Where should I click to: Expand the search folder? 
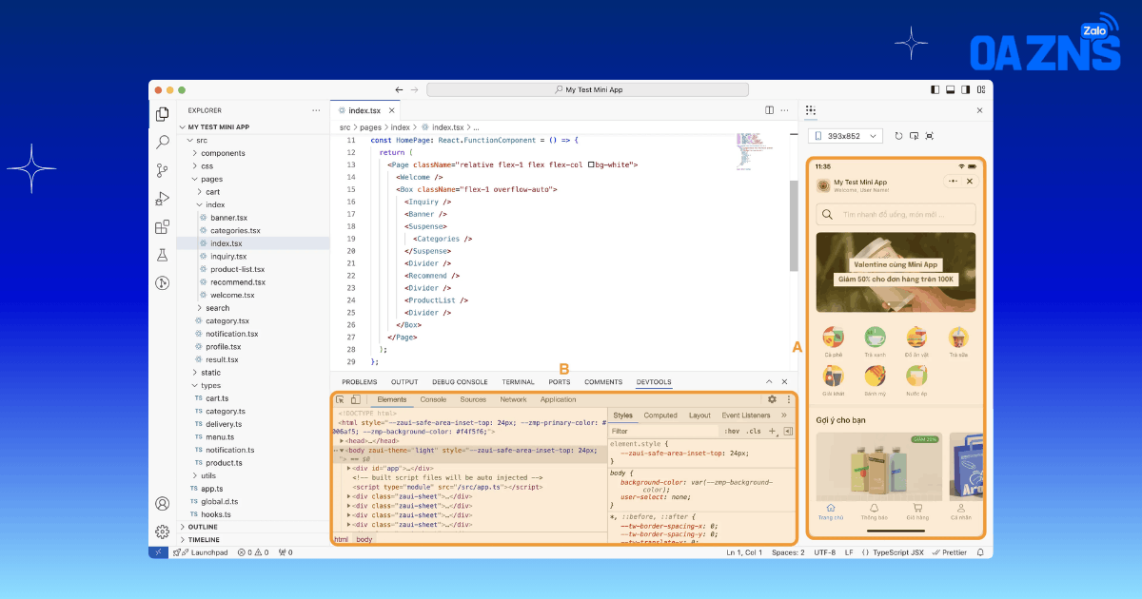coord(200,308)
